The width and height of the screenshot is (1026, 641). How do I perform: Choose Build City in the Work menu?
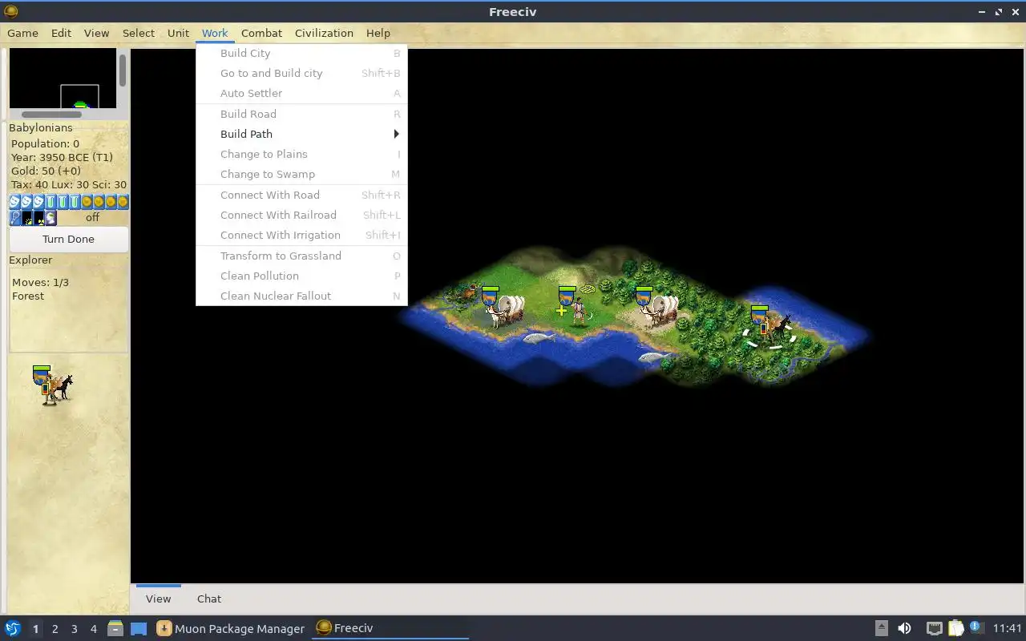point(301,53)
